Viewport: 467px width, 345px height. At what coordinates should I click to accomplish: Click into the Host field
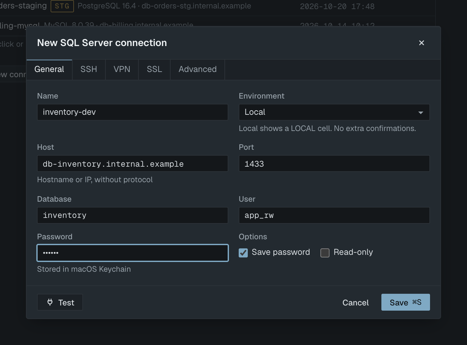tap(133, 163)
